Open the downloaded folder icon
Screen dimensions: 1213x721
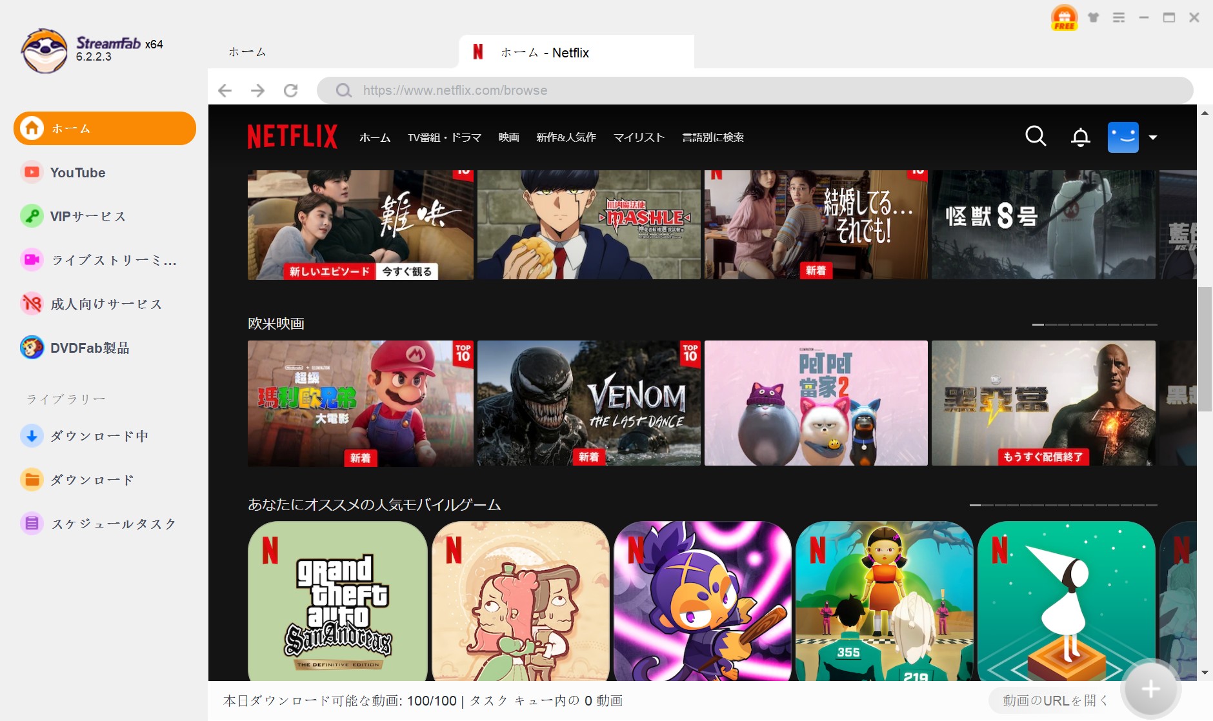click(31, 480)
